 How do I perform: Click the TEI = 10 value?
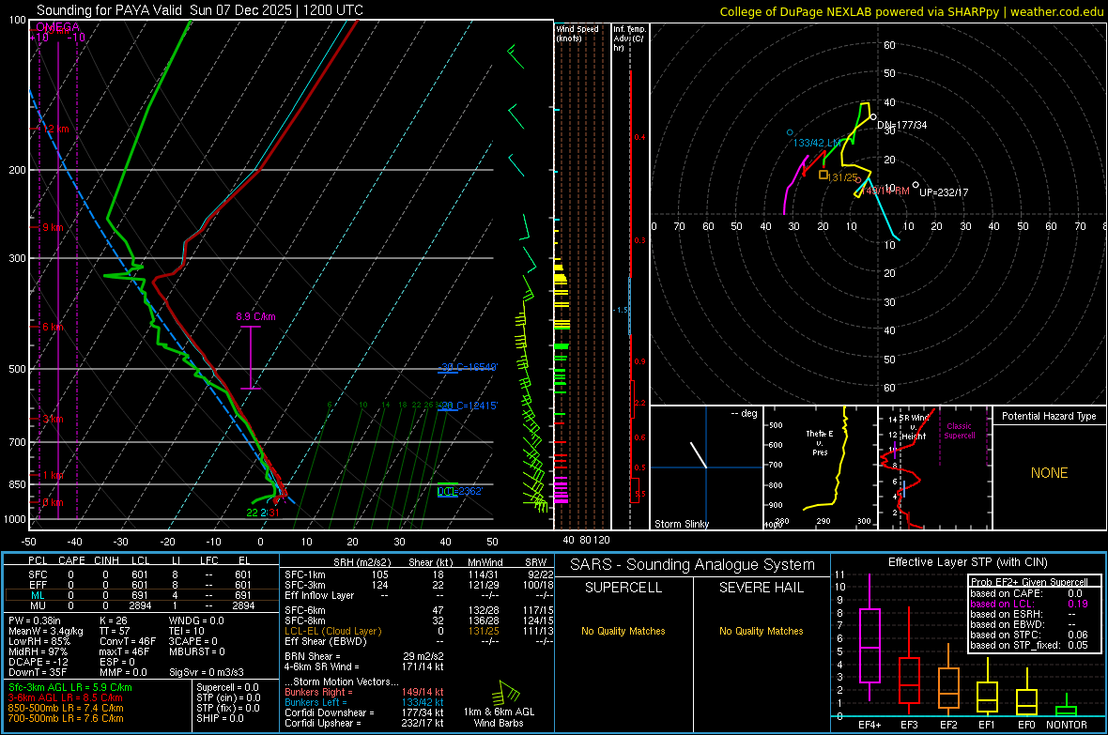pos(187,631)
